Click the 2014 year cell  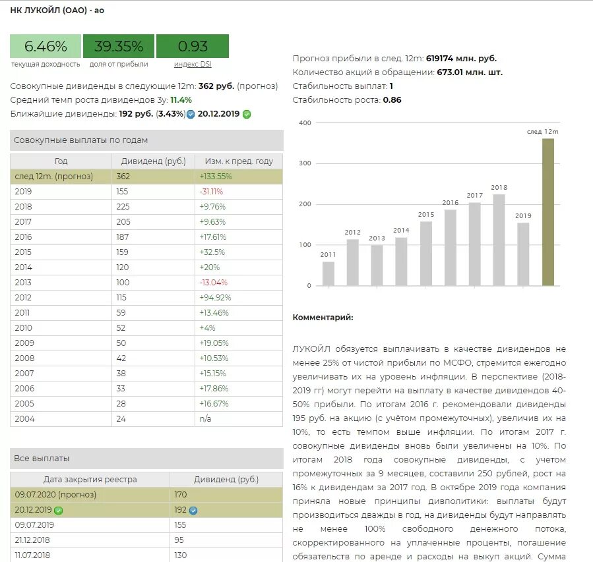(x=61, y=267)
